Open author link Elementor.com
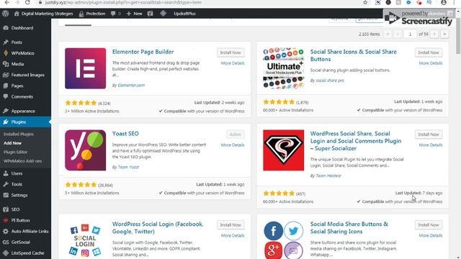 point(131,85)
